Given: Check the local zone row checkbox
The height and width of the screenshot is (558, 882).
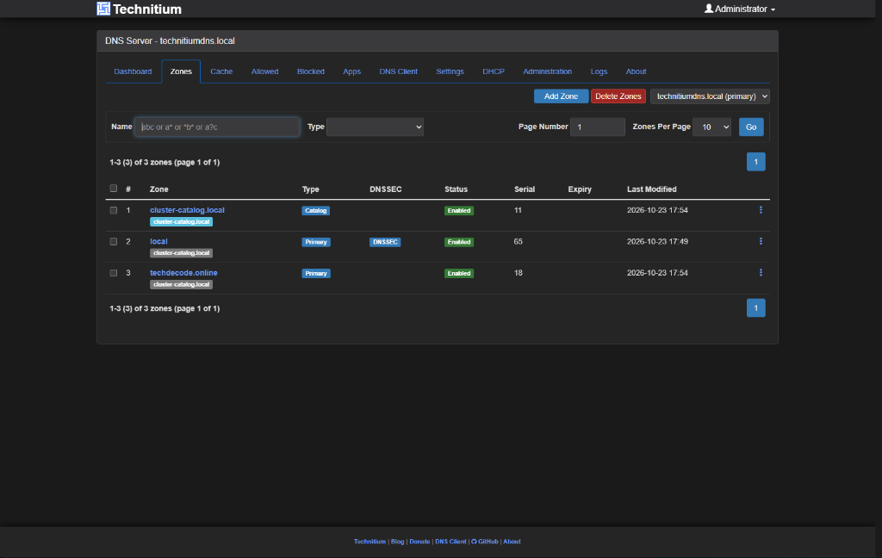Looking at the screenshot, I should (114, 242).
